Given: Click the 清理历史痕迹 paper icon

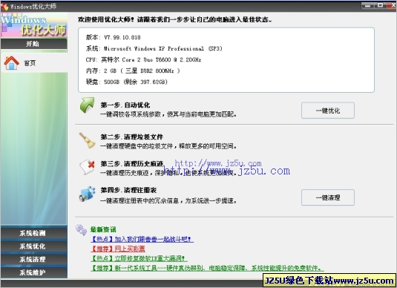Looking at the screenshot, I should coord(87,167).
